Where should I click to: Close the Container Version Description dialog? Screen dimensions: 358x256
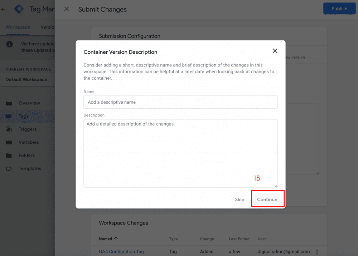(275, 51)
